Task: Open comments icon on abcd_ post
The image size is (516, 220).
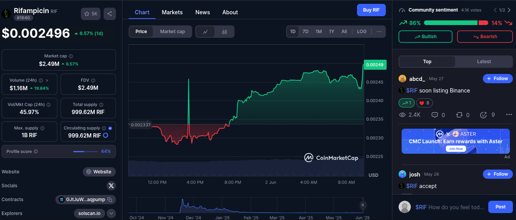Action: [x=435, y=115]
